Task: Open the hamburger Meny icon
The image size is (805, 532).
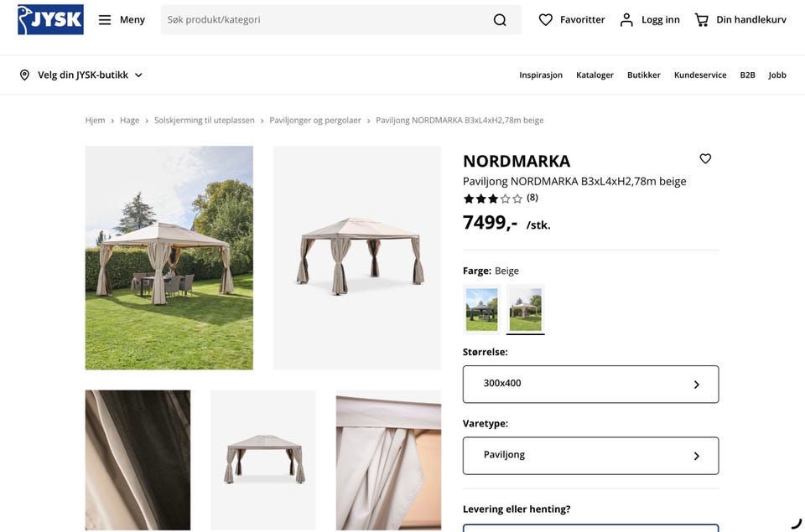Action: (x=105, y=19)
